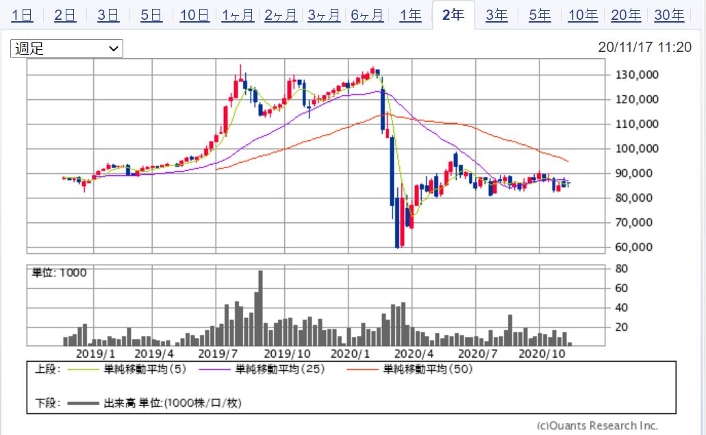The height and width of the screenshot is (435, 706).
Task: Click the 20/11/17 11:20 timestamp
Action: tap(645, 47)
